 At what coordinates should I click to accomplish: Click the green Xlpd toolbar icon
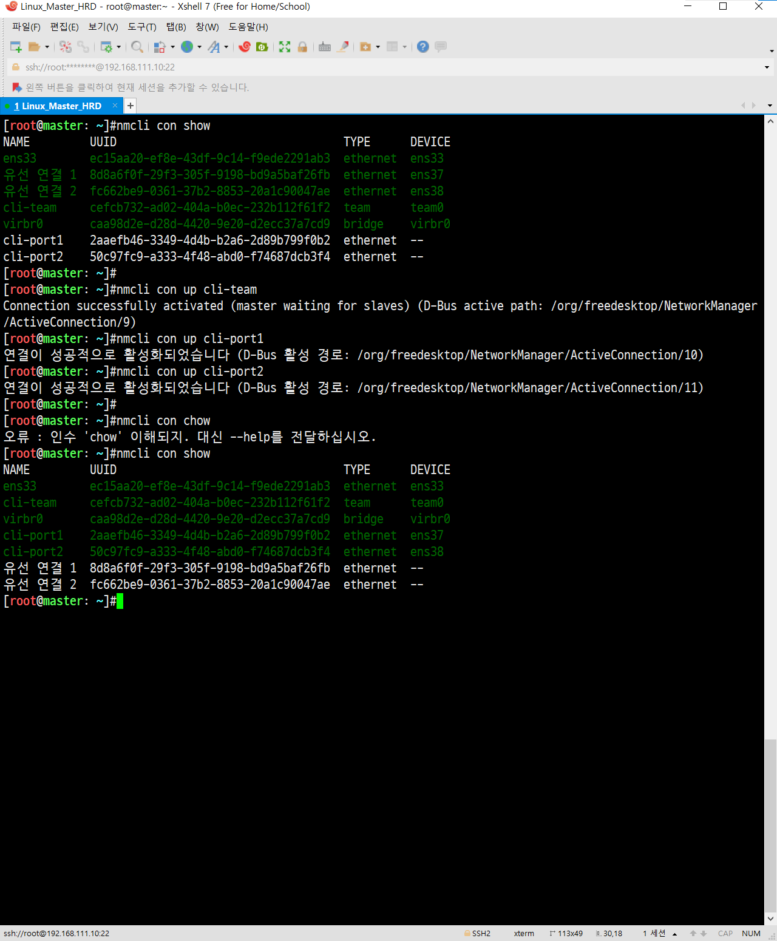click(x=262, y=47)
